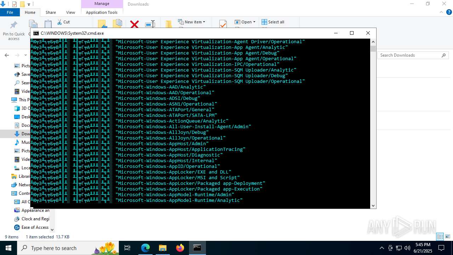Viewport: 453px width, 255px height.
Task: Open Task View from the taskbar
Action: coord(127,248)
